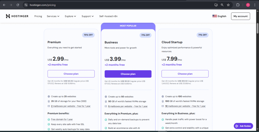Open the Self-hosted n8n nav item
Viewport: 259px width, 132px height.
[x=108, y=16]
